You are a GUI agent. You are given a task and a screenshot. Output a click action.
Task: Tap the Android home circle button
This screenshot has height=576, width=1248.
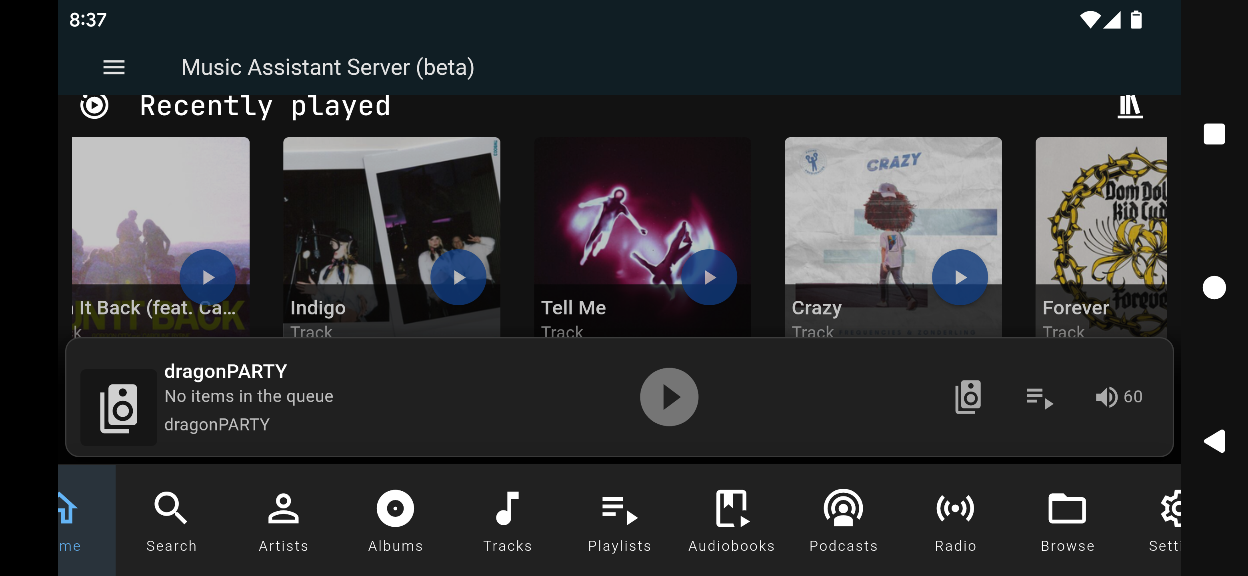click(1214, 288)
